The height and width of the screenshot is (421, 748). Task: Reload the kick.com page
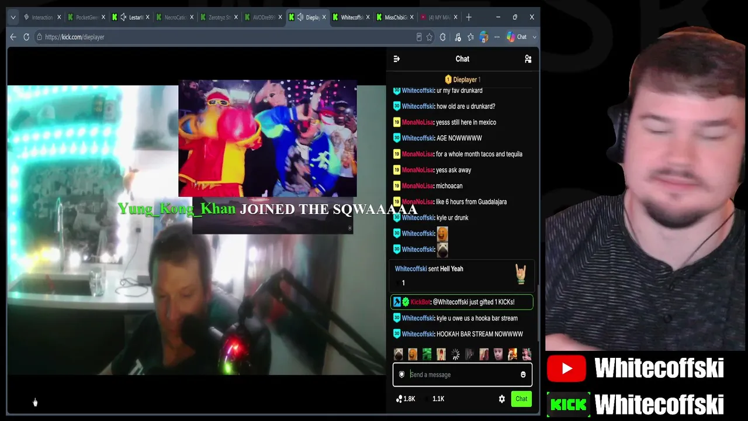[26, 37]
